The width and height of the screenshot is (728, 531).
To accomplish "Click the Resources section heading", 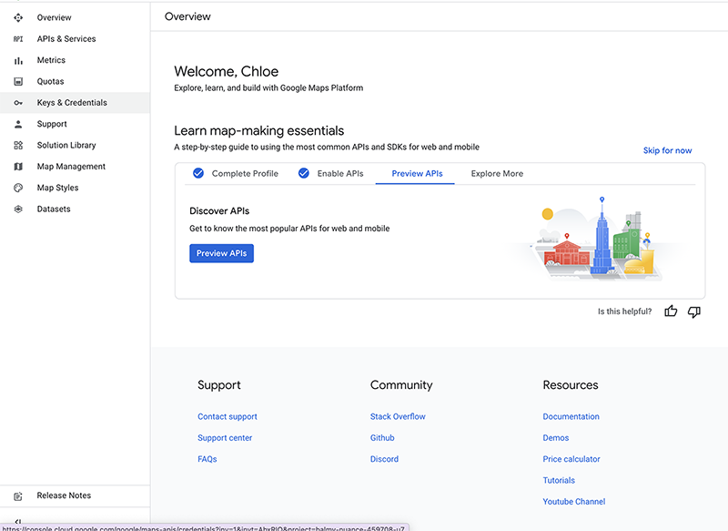I will point(571,385).
